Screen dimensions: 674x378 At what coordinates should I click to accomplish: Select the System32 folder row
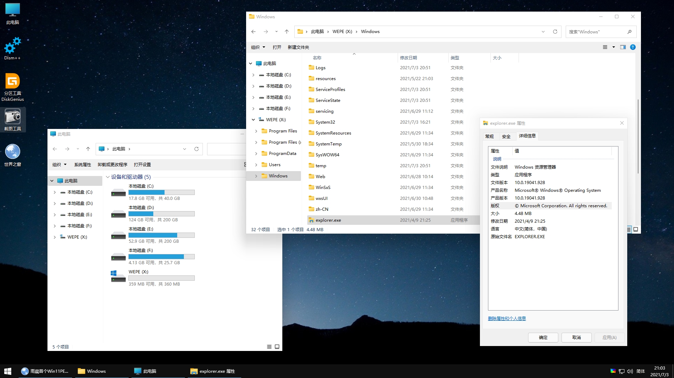(x=393, y=122)
